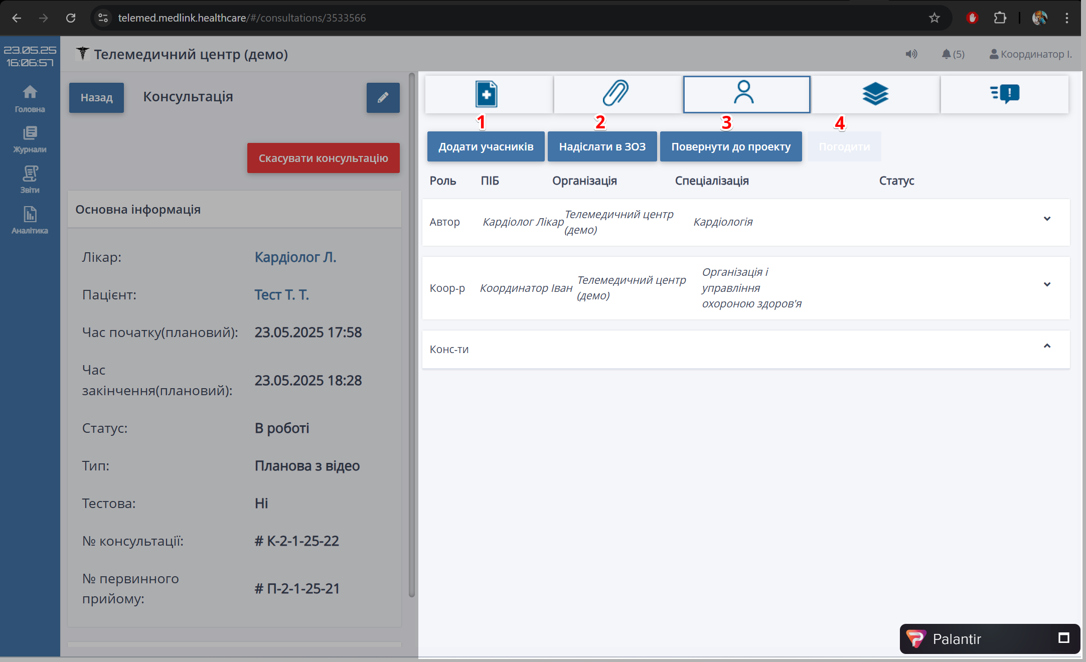
Task: Expand the Коор-р coordinator row chevron
Action: pyautogui.click(x=1047, y=284)
